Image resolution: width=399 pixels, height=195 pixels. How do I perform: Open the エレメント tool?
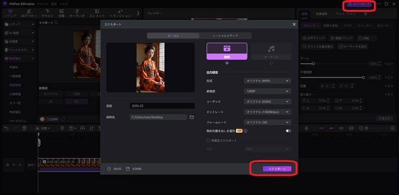pos(97,13)
